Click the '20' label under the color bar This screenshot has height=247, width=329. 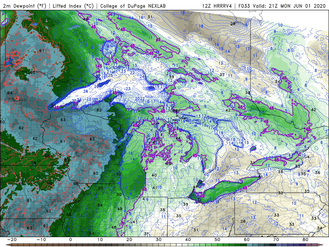(129, 240)
